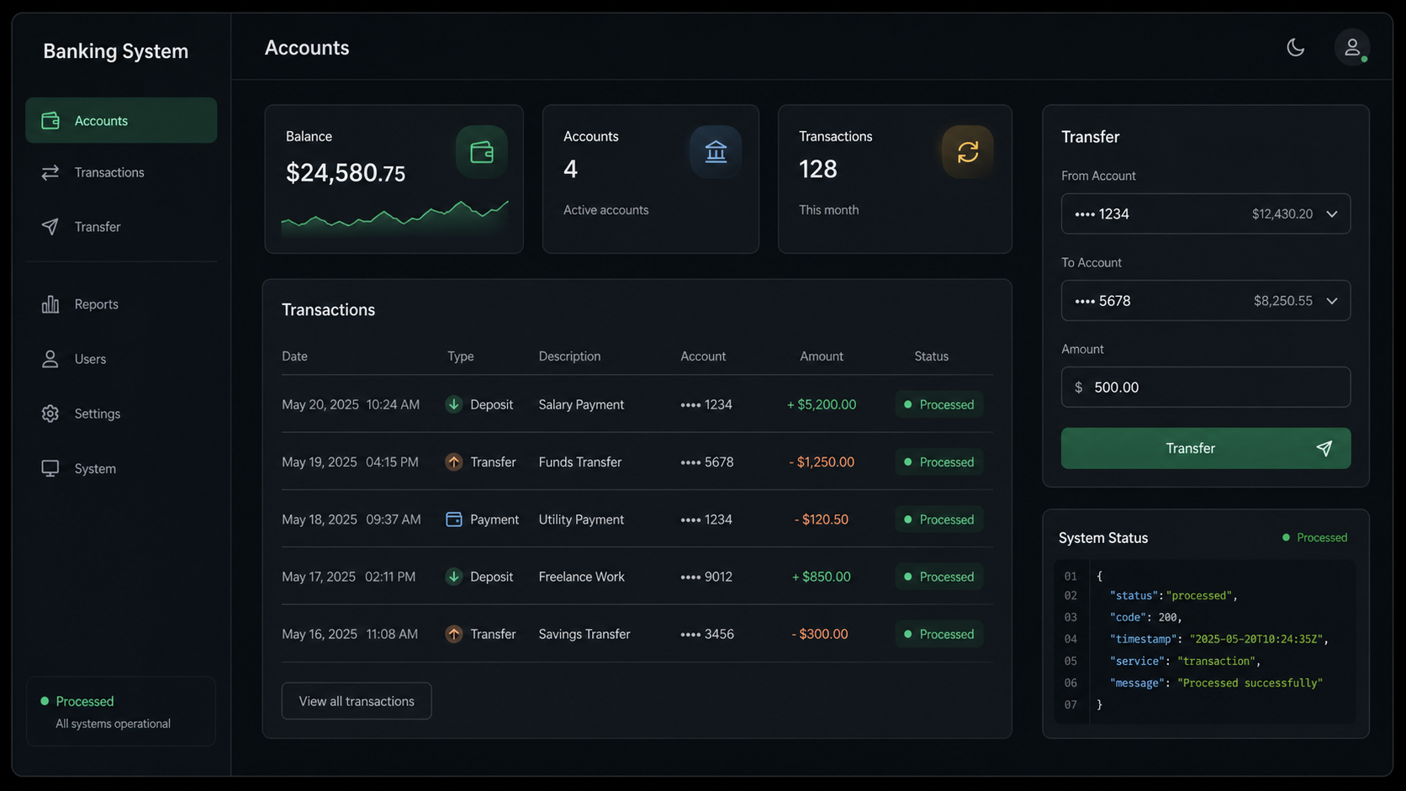Click the Processed badge for Savings Transfer
The image size is (1406, 791).
click(938, 634)
